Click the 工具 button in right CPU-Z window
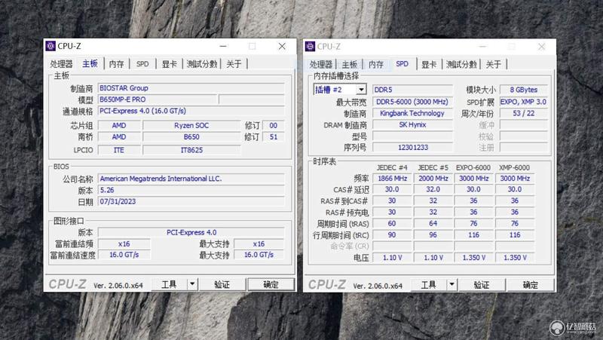Image resolution: width=603 pixels, height=340 pixels. 429,285
